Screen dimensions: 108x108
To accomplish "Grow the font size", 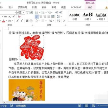I will tap(18, 21).
